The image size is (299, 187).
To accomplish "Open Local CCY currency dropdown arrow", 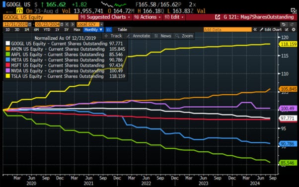I will [102, 24].
